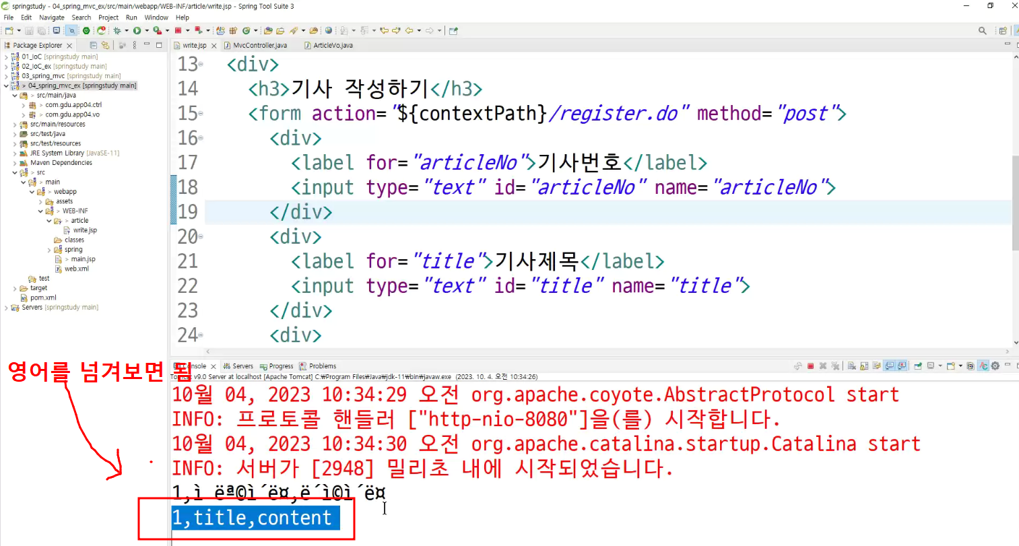Switch to MvcController.java editor tab
The image size is (1019, 546).
pos(255,45)
